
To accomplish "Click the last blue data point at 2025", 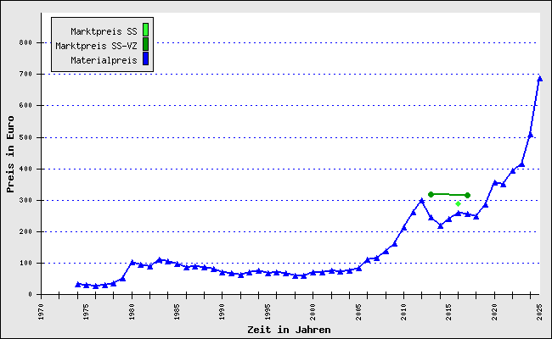I will [539, 79].
